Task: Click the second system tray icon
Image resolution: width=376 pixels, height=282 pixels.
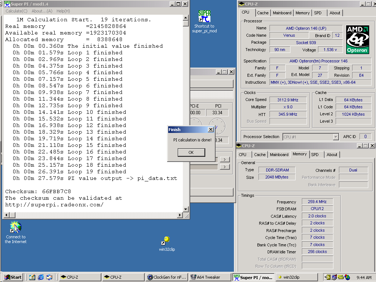Action: tap(334, 277)
